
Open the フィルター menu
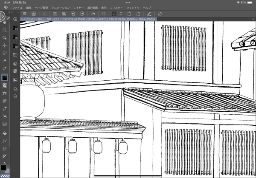click(116, 8)
